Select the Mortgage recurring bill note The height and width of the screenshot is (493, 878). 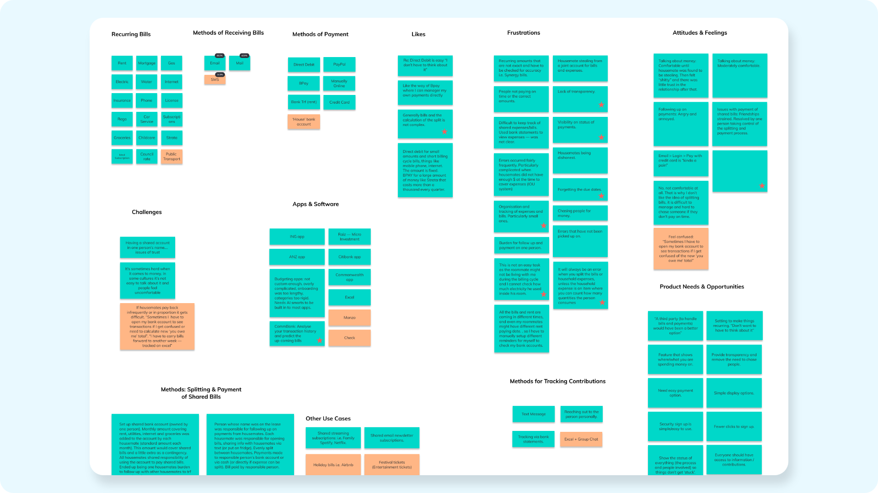coord(147,63)
